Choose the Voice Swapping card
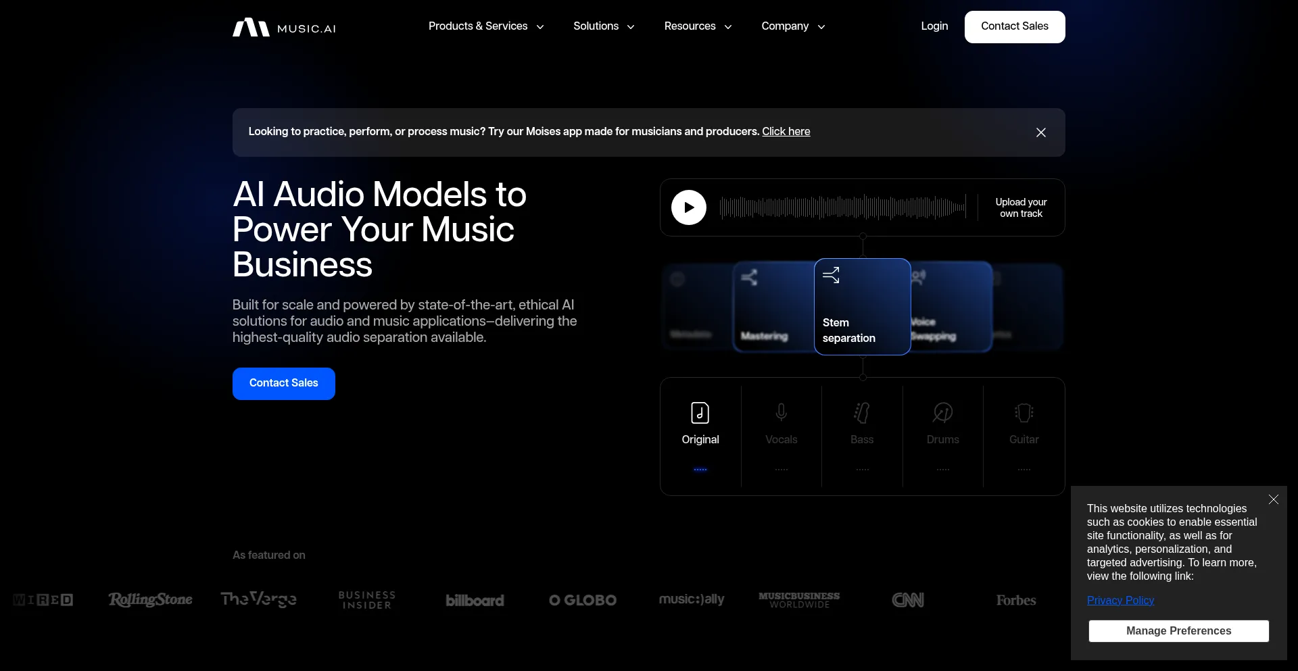The width and height of the screenshot is (1298, 671). point(950,307)
